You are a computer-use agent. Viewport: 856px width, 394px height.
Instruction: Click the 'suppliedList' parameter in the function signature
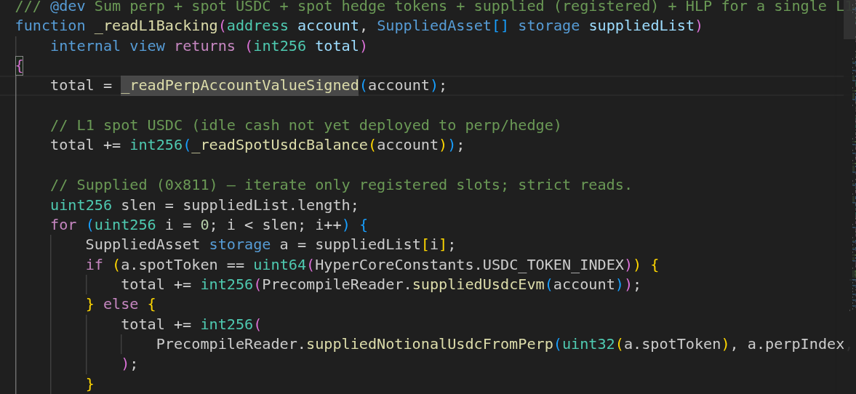642,25
